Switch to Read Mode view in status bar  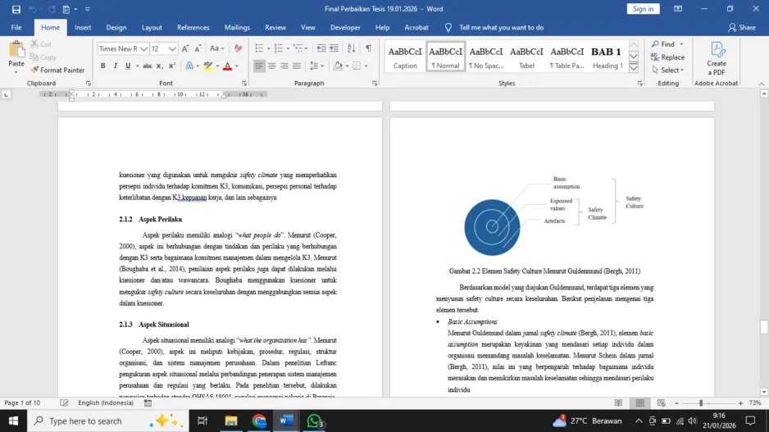coord(618,403)
